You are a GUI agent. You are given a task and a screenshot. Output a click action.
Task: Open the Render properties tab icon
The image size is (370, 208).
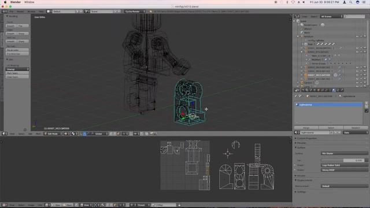[303, 90]
